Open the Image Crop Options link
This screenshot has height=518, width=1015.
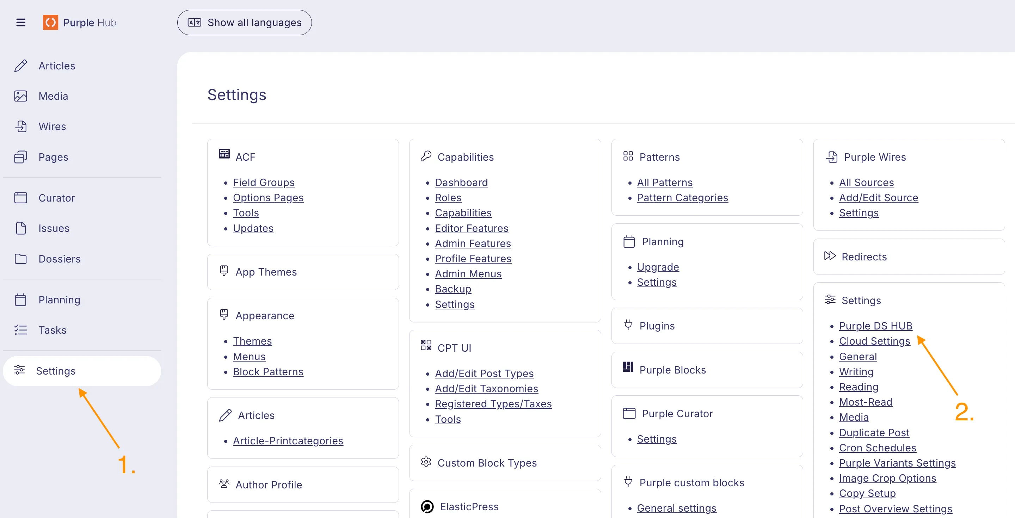coord(887,478)
